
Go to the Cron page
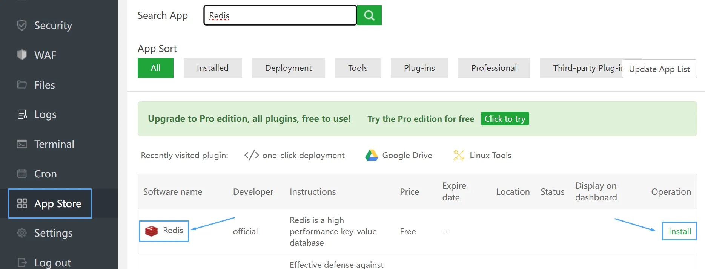tap(46, 174)
